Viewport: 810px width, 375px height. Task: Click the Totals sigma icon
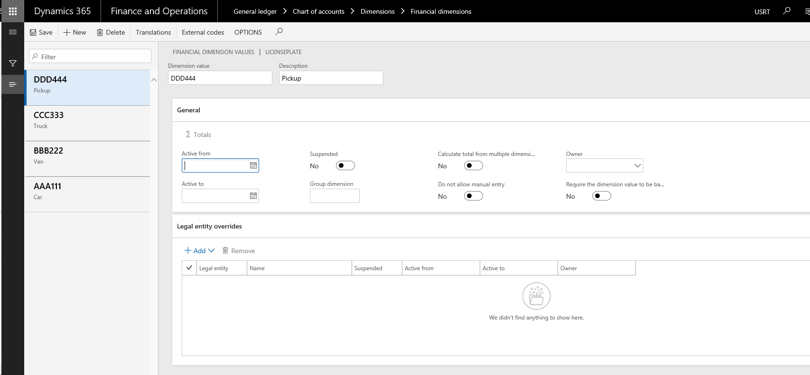(x=188, y=135)
